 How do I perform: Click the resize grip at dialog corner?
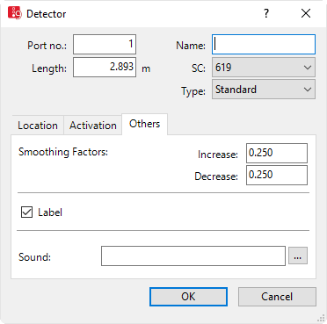pyautogui.click(x=321, y=318)
